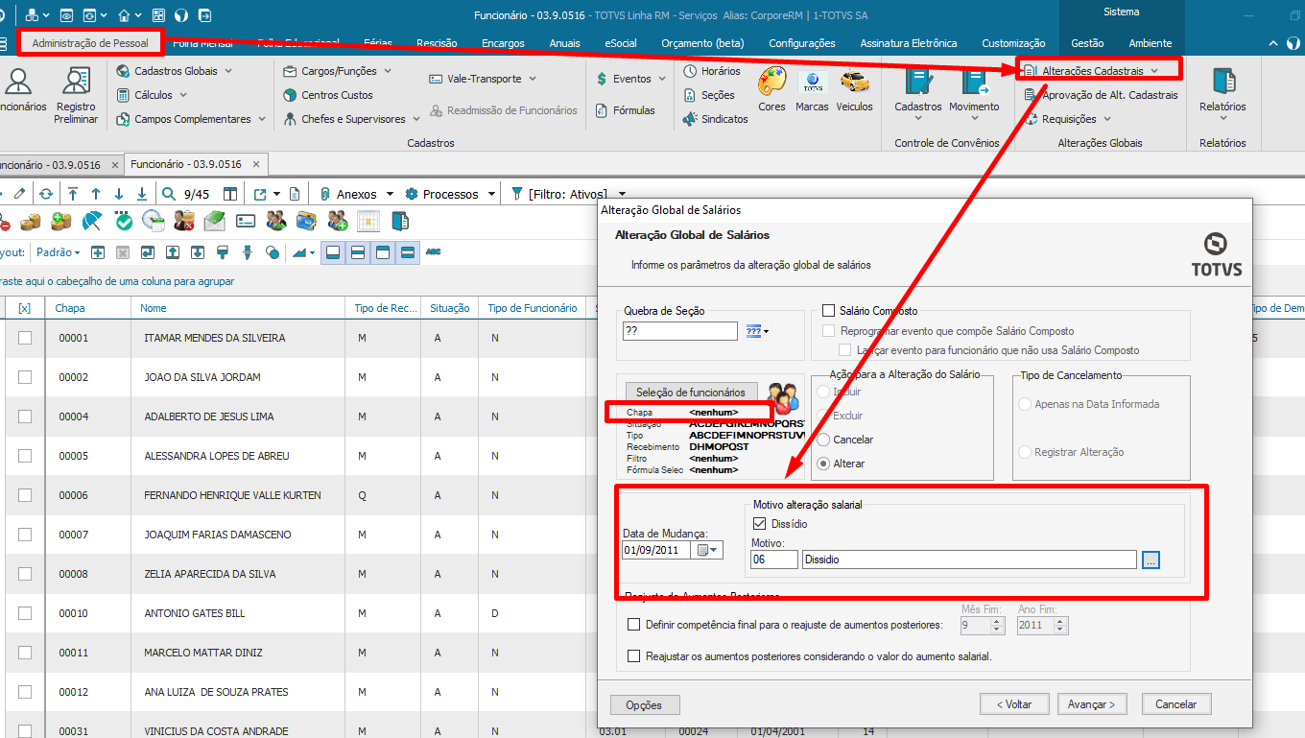
Task: Click the green checkmark icon in the toolbar
Action: (123, 221)
